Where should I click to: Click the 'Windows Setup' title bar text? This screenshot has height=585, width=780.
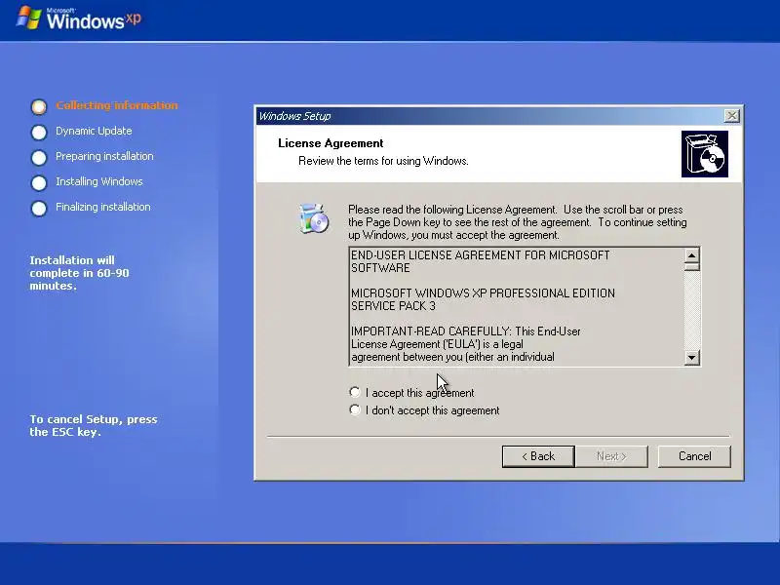click(295, 116)
